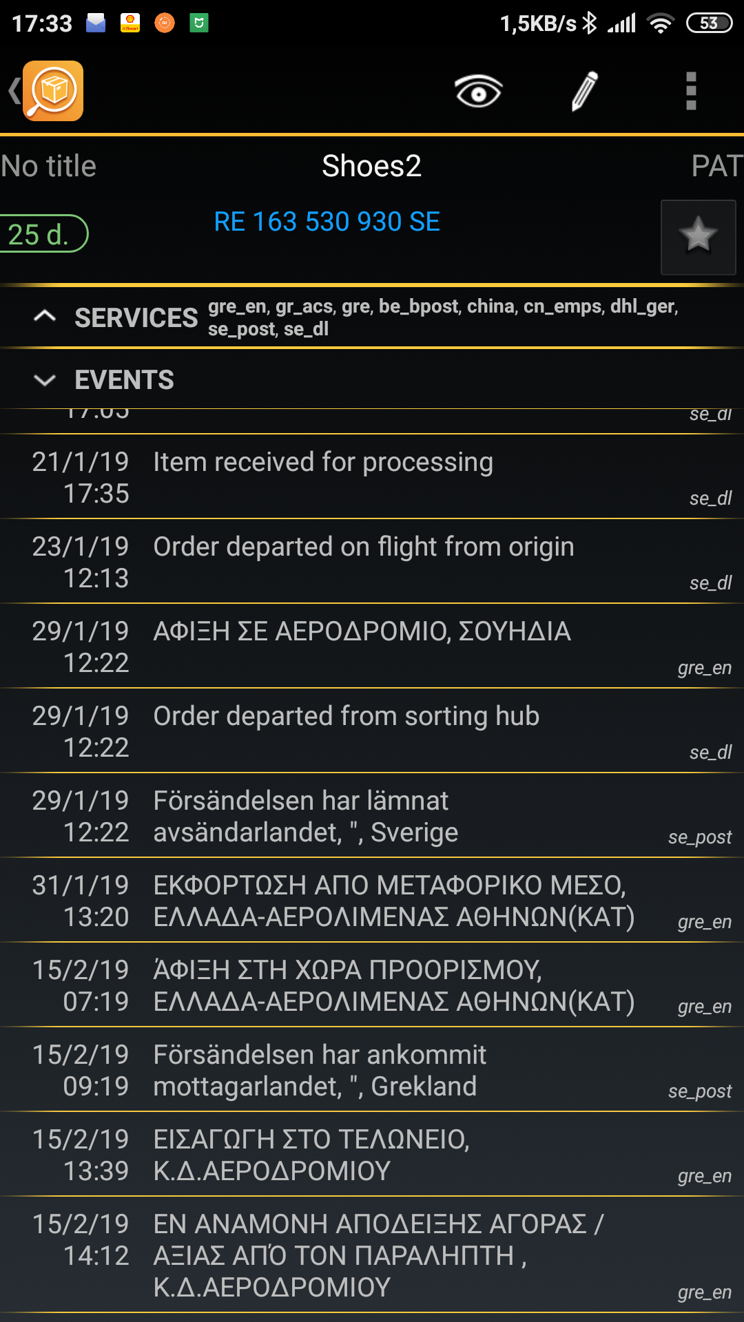
Task: Open the services list gre_en, gr_acs text
Action: pos(443,317)
